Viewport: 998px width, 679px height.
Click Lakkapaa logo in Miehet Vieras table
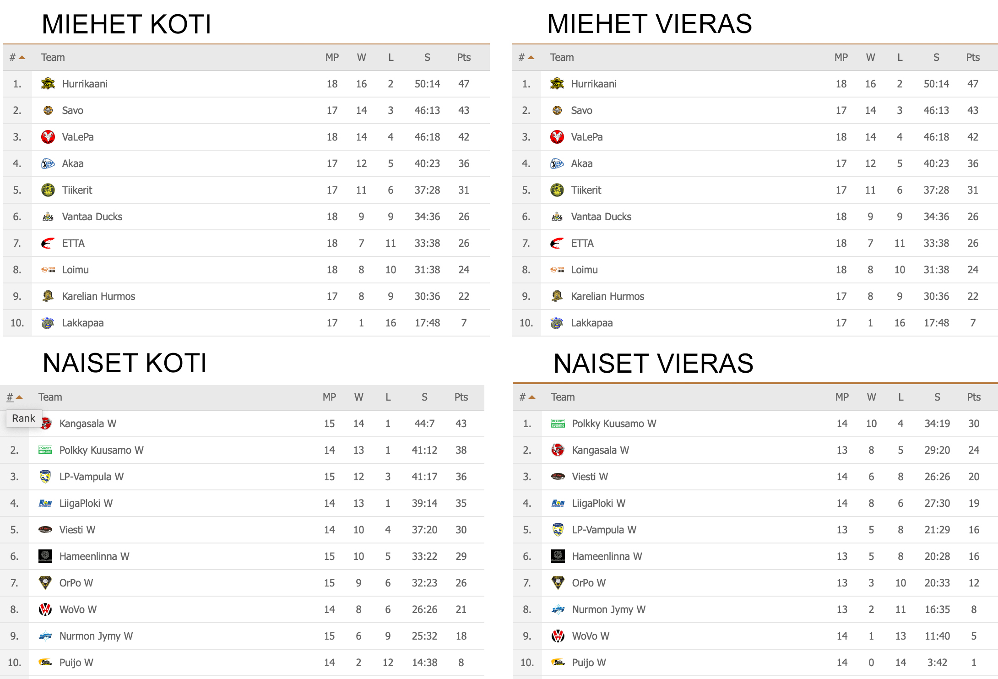pyautogui.click(x=557, y=323)
